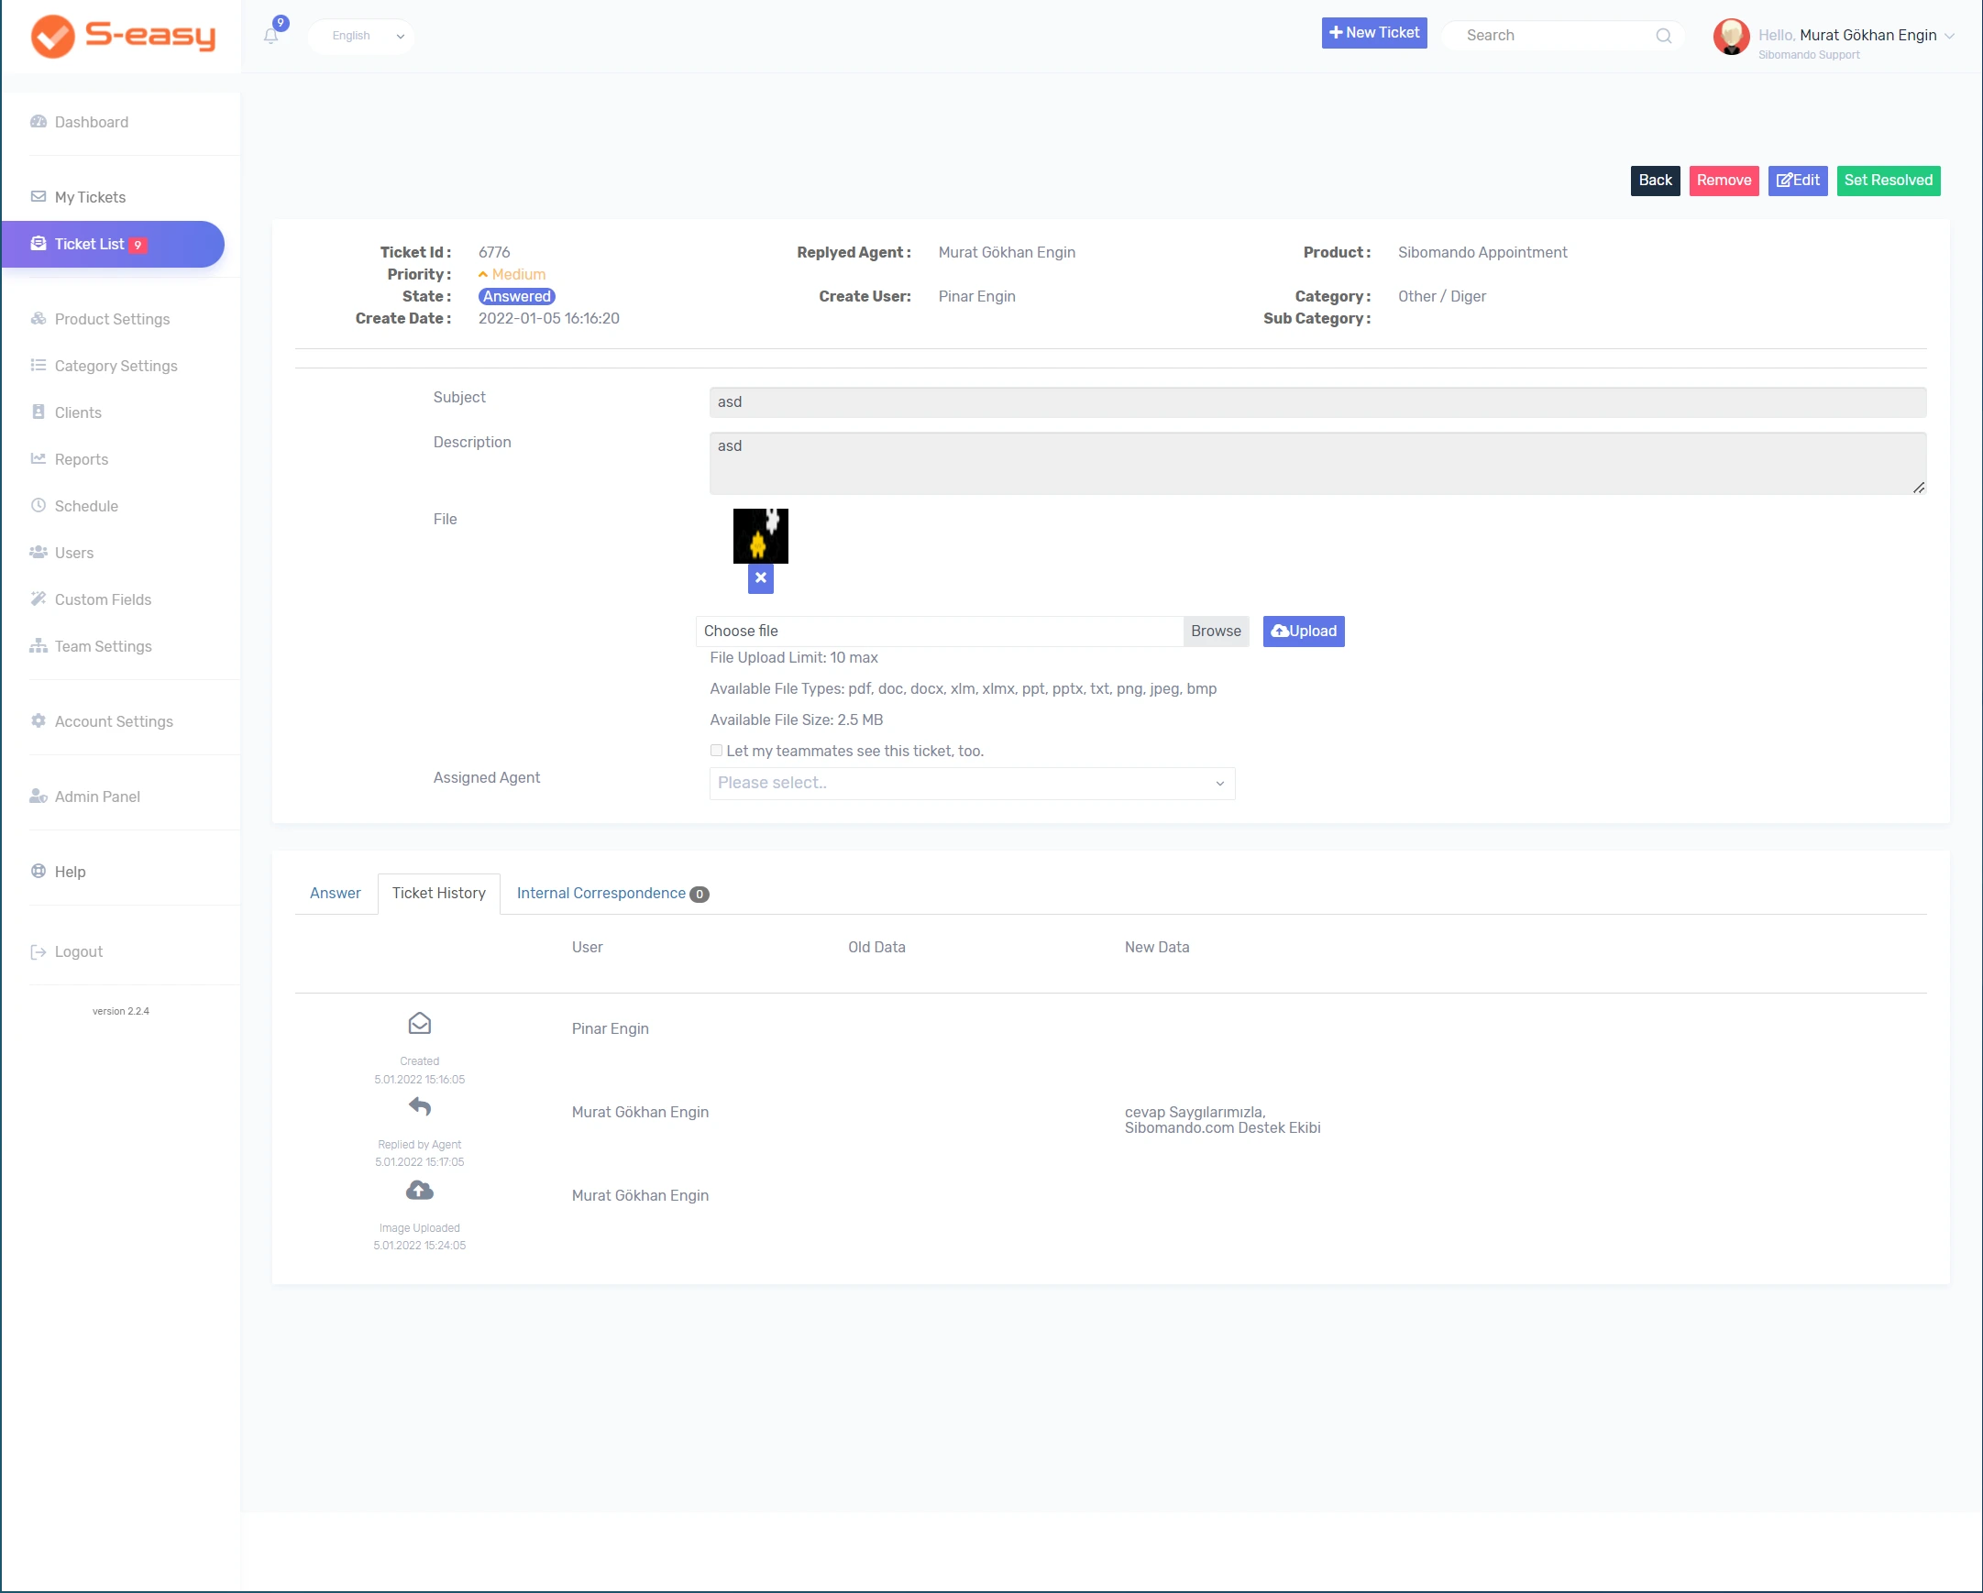
Task: Click Pinar Engin in the history table
Action: click(x=610, y=1028)
